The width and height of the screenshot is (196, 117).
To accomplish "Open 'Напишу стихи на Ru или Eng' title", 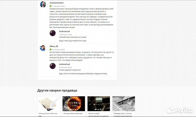I will click(x=48, y=115).
